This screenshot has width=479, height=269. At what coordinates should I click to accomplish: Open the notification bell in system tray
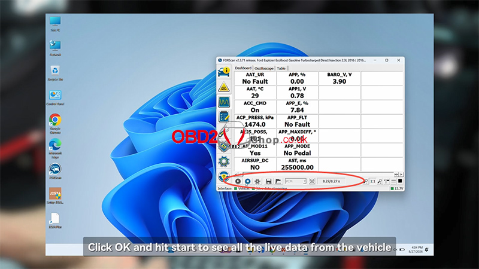point(427,249)
